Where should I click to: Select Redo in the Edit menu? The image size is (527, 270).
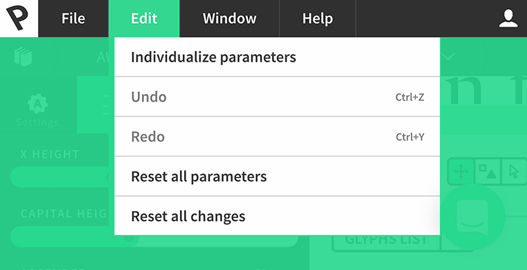coord(278,137)
